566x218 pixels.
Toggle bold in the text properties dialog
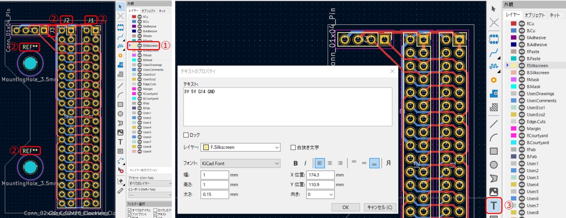pyautogui.click(x=296, y=163)
